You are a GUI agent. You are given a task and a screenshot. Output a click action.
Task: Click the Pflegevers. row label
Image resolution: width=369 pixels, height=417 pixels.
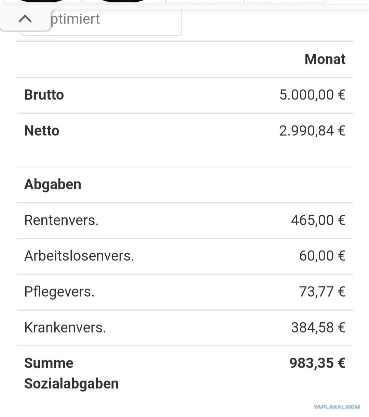click(59, 292)
